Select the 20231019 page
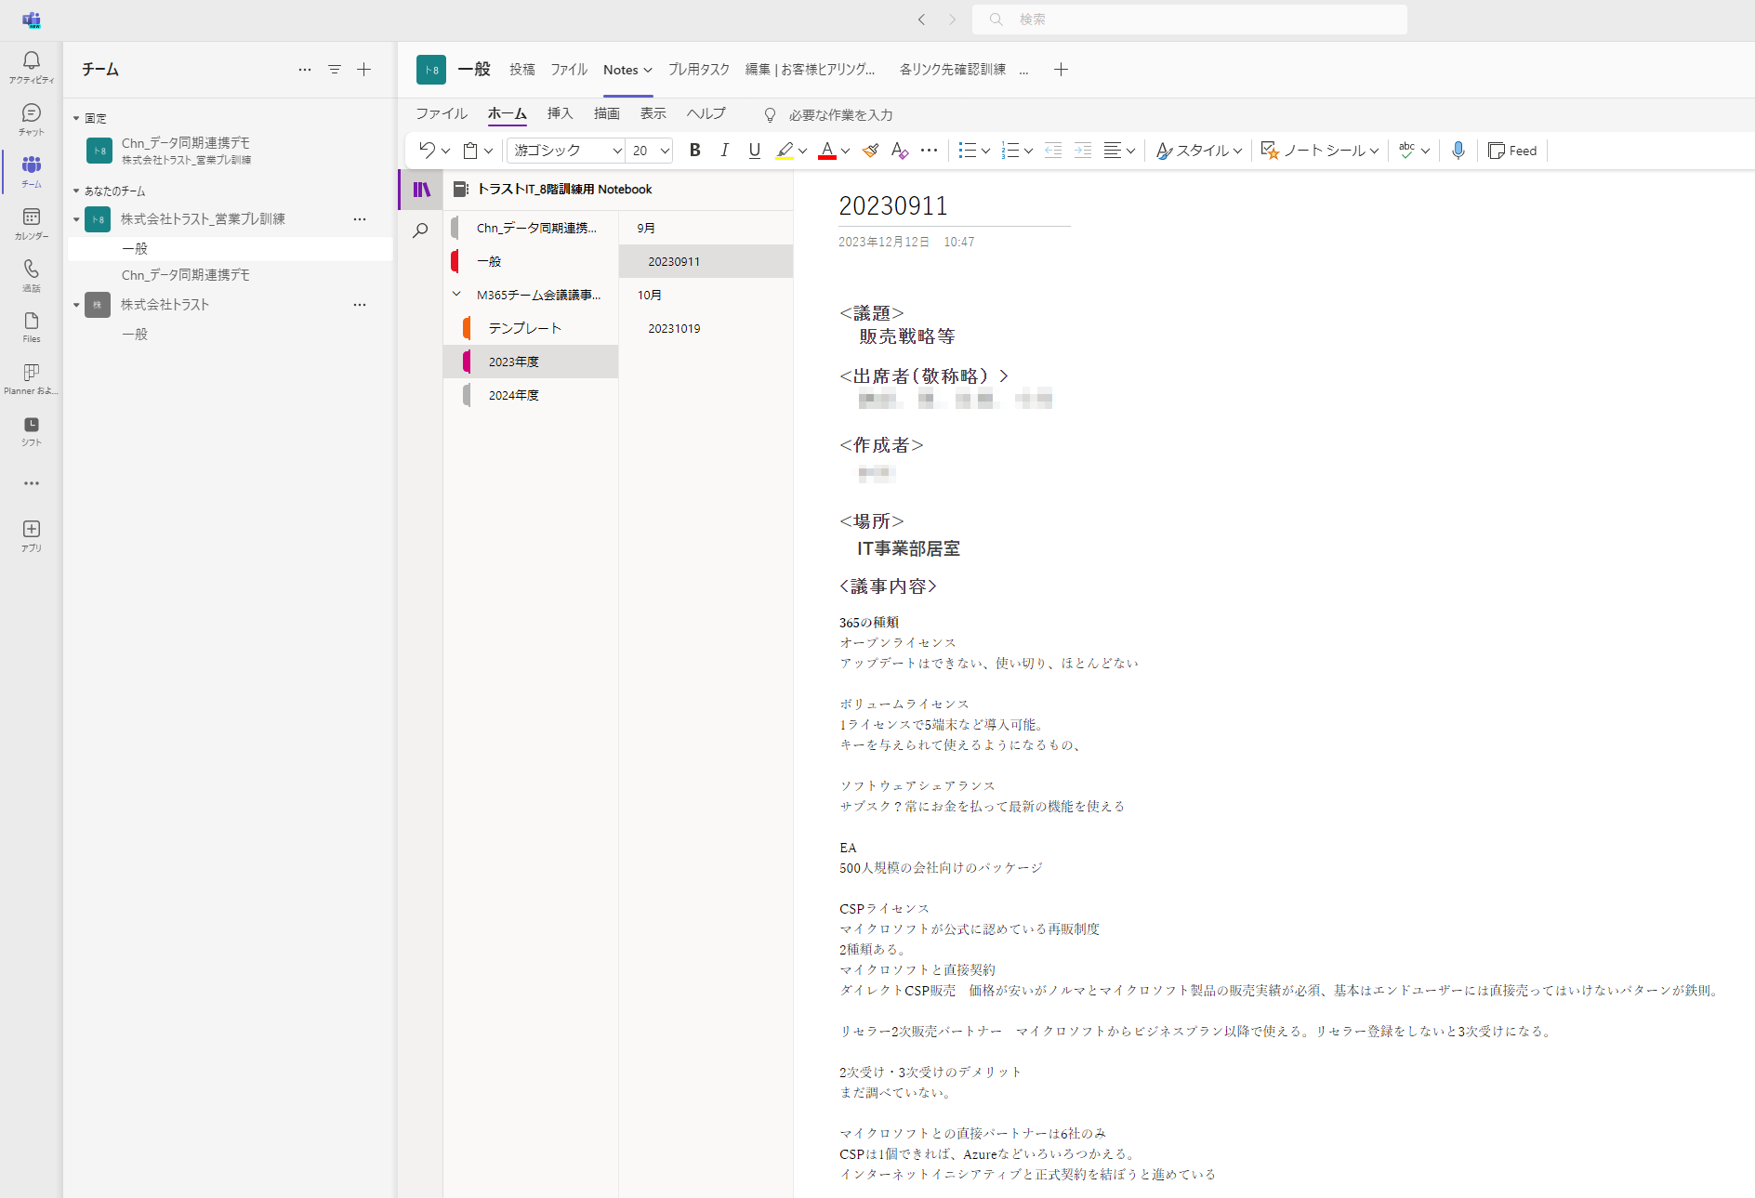Screen dimensions: 1755x1198 pos(674,328)
